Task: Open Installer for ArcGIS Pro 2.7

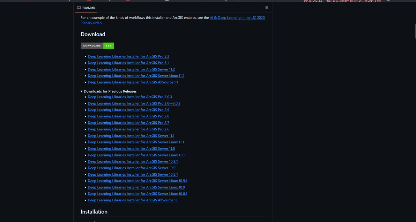Action: tap(128, 123)
